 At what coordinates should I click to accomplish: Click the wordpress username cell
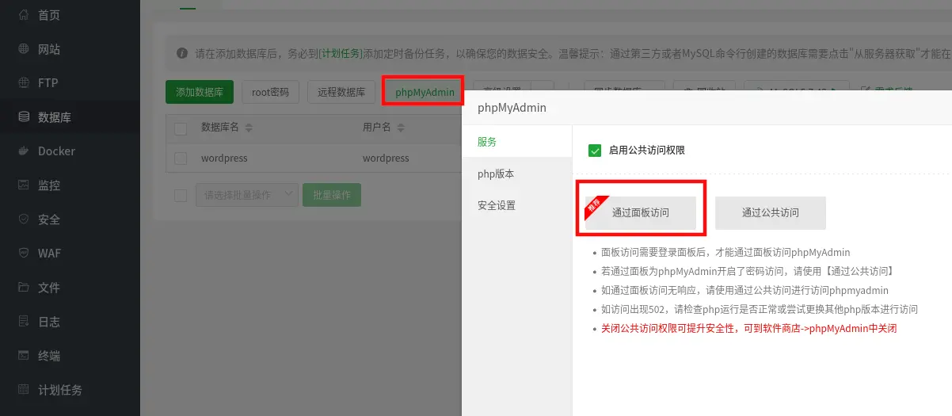pos(386,158)
